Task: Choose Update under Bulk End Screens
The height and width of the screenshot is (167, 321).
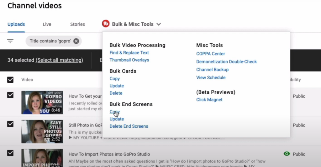Action: 117,119
